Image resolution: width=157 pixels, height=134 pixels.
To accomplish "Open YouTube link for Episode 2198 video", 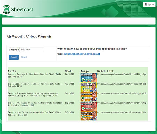I will 122,84.
